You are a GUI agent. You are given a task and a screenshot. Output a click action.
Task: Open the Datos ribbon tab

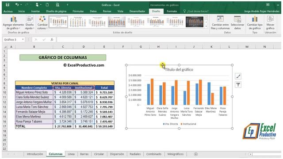point(93,11)
